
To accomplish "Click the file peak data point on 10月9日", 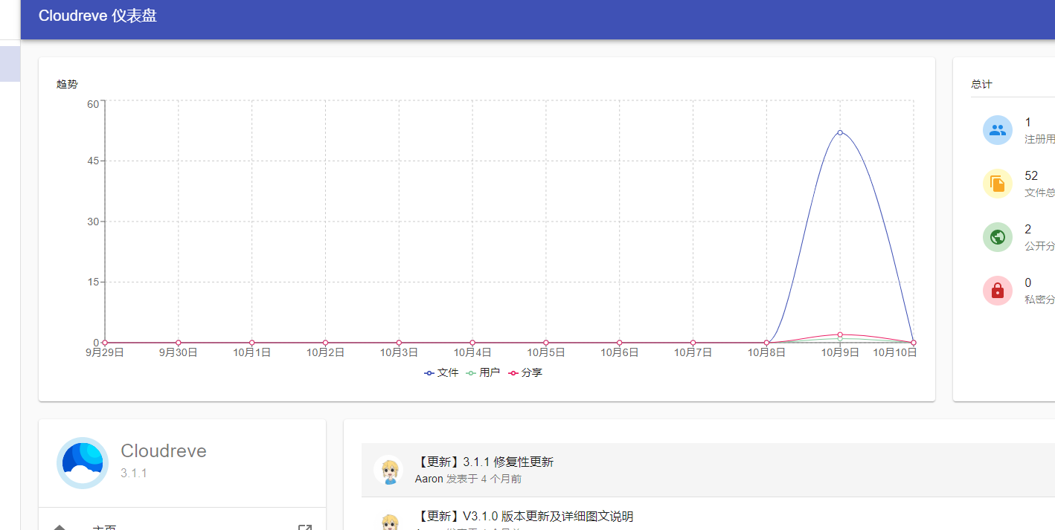I will 840,132.
